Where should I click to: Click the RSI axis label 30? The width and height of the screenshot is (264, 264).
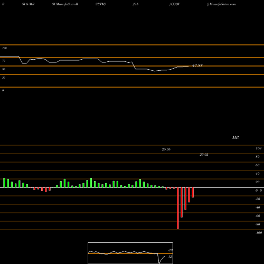coord(4,78)
